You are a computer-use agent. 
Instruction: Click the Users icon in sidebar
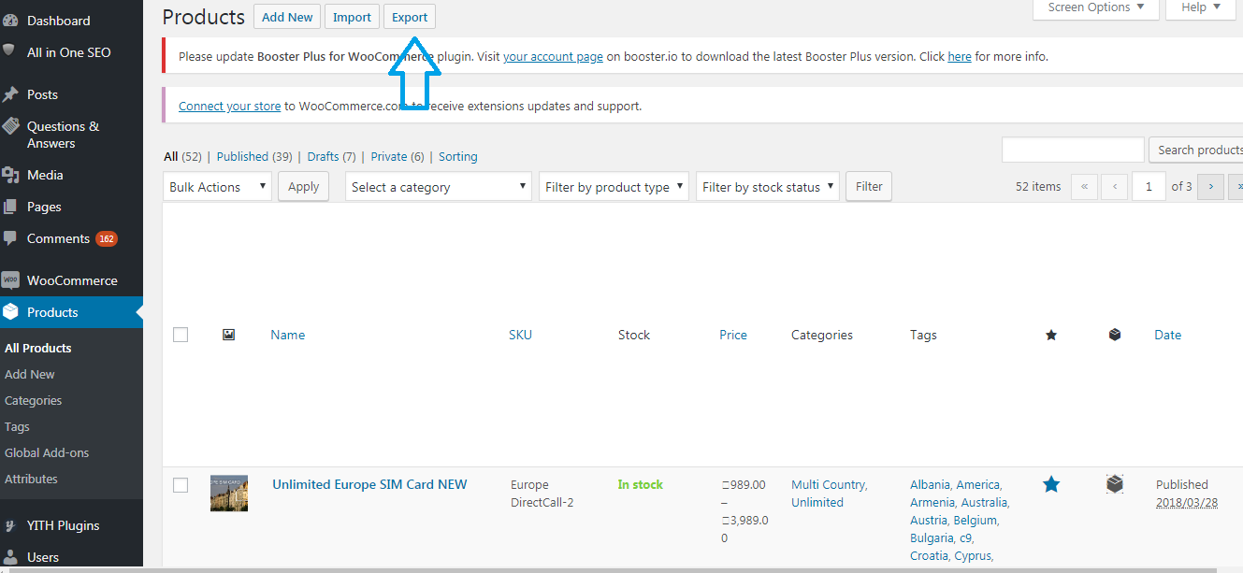point(10,557)
